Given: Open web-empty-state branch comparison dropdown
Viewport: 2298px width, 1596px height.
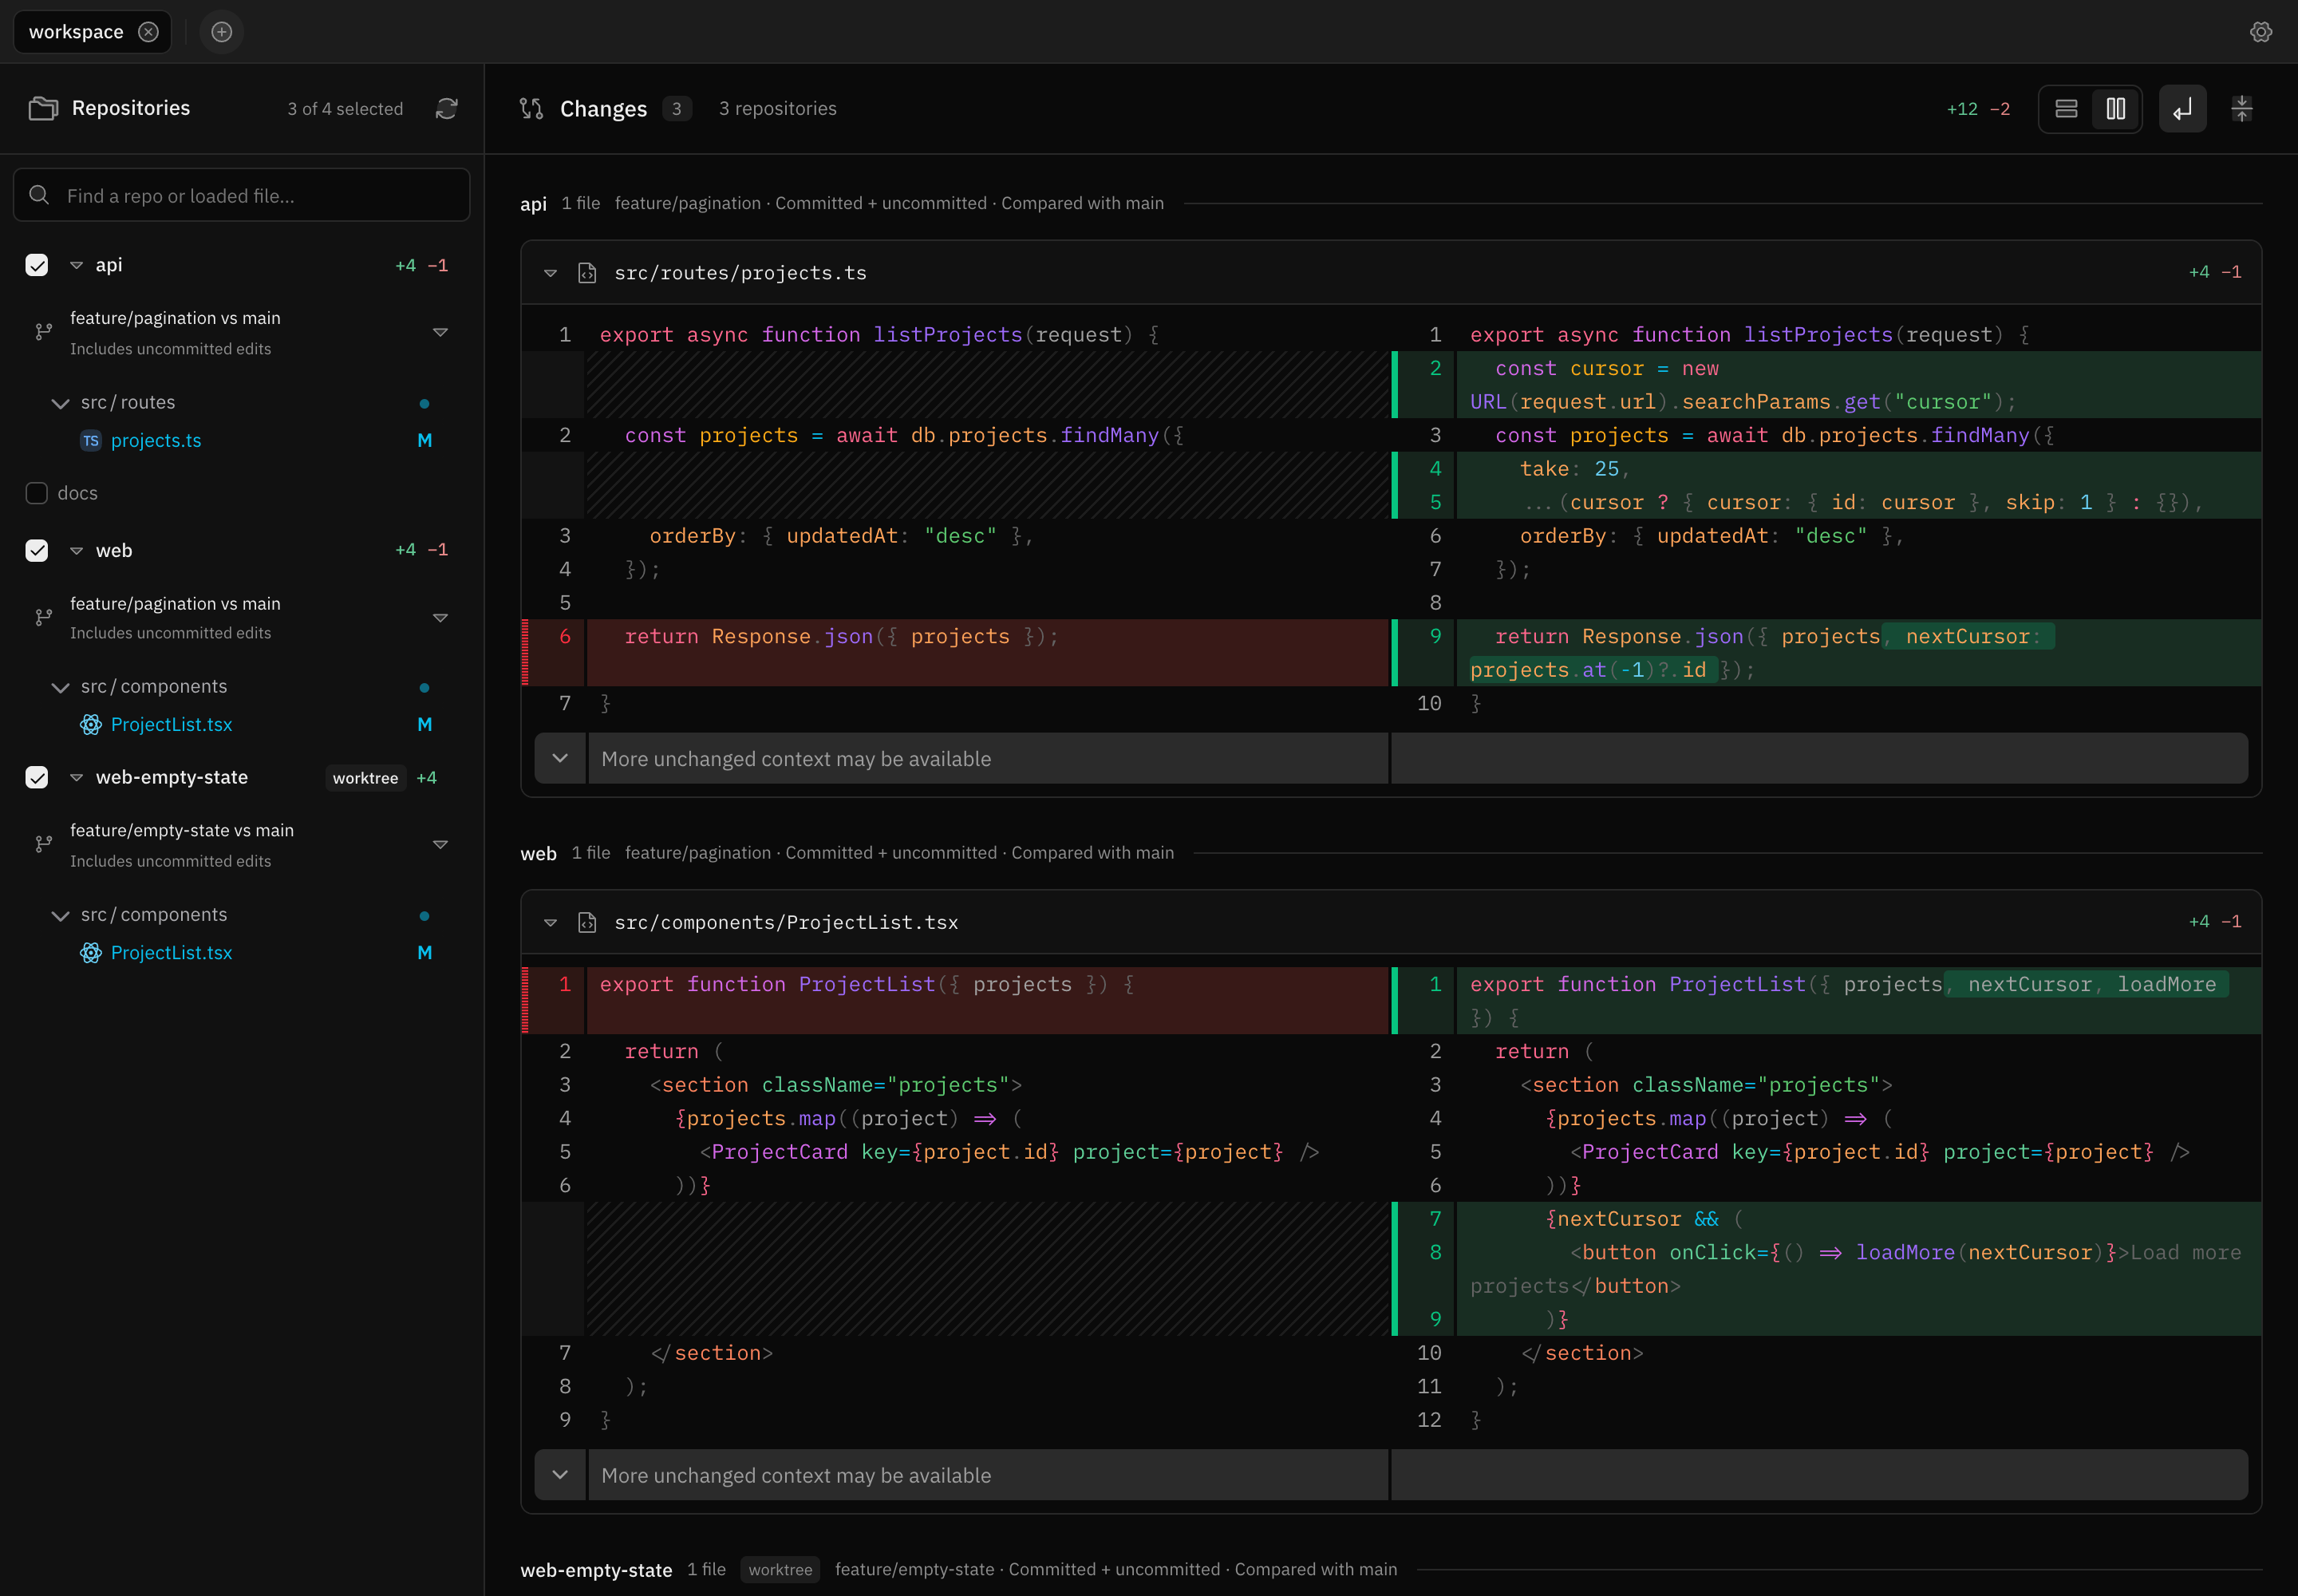Looking at the screenshot, I should tap(440, 845).
